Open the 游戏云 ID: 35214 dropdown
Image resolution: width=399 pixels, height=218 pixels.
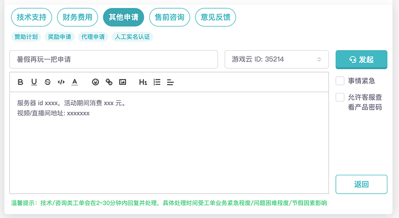click(x=276, y=59)
